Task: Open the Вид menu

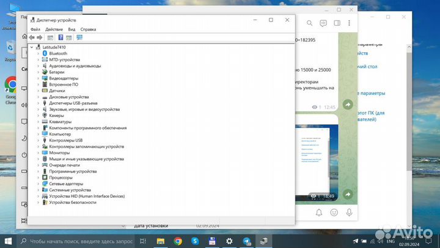Action: (x=71, y=29)
